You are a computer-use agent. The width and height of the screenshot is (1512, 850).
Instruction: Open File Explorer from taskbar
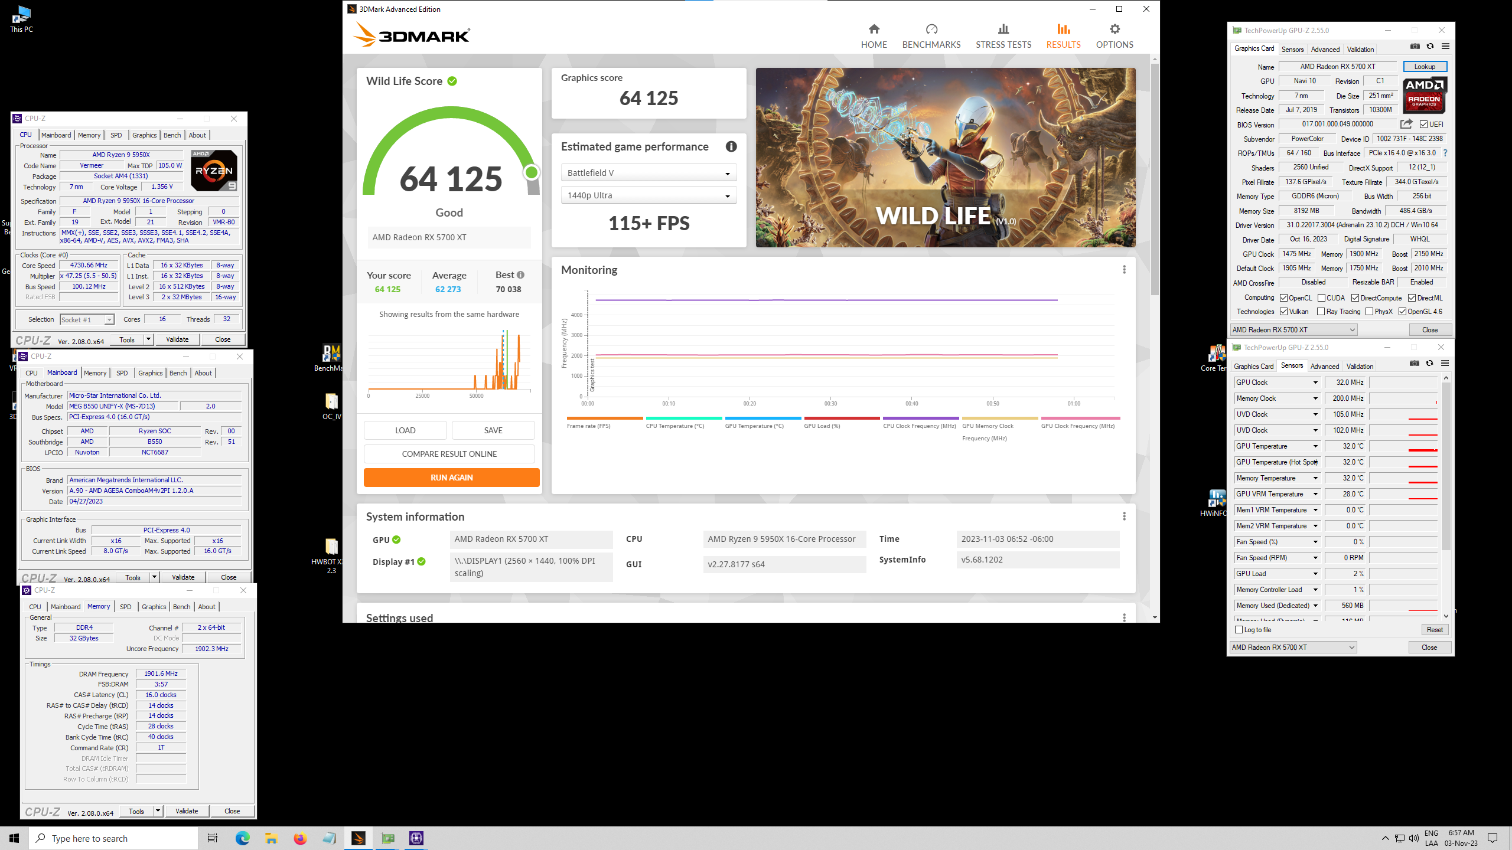click(x=271, y=838)
